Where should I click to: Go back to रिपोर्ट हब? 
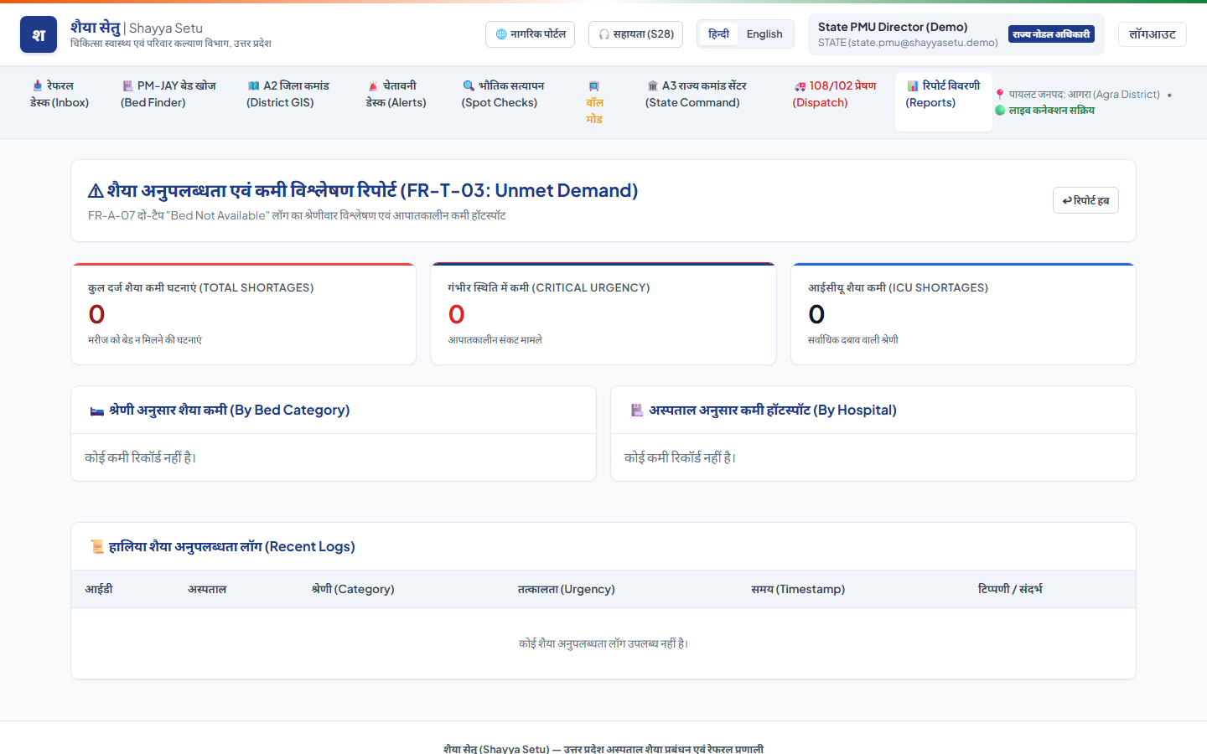click(1085, 200)
